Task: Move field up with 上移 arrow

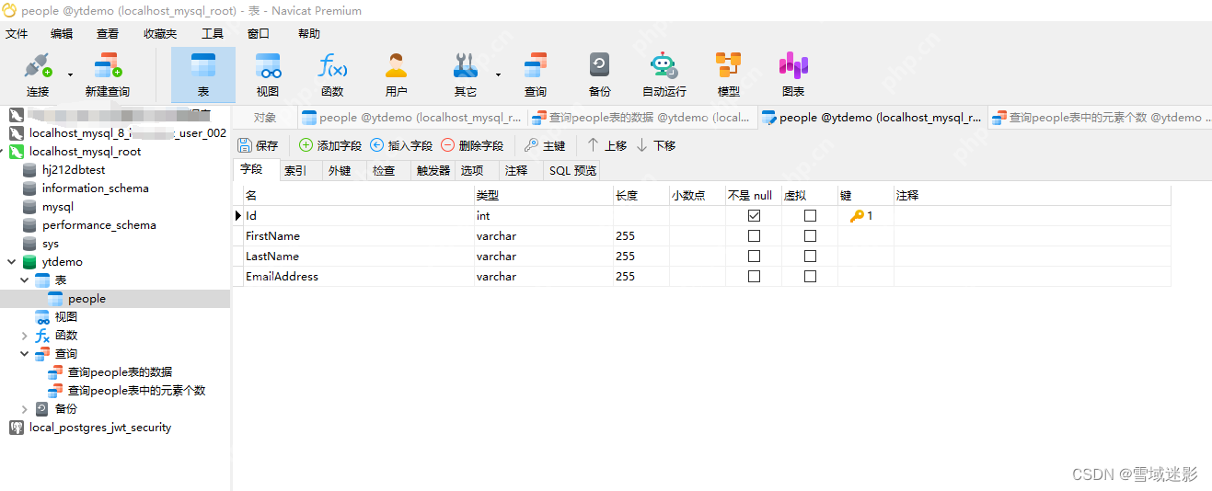Action: [606, 145]
